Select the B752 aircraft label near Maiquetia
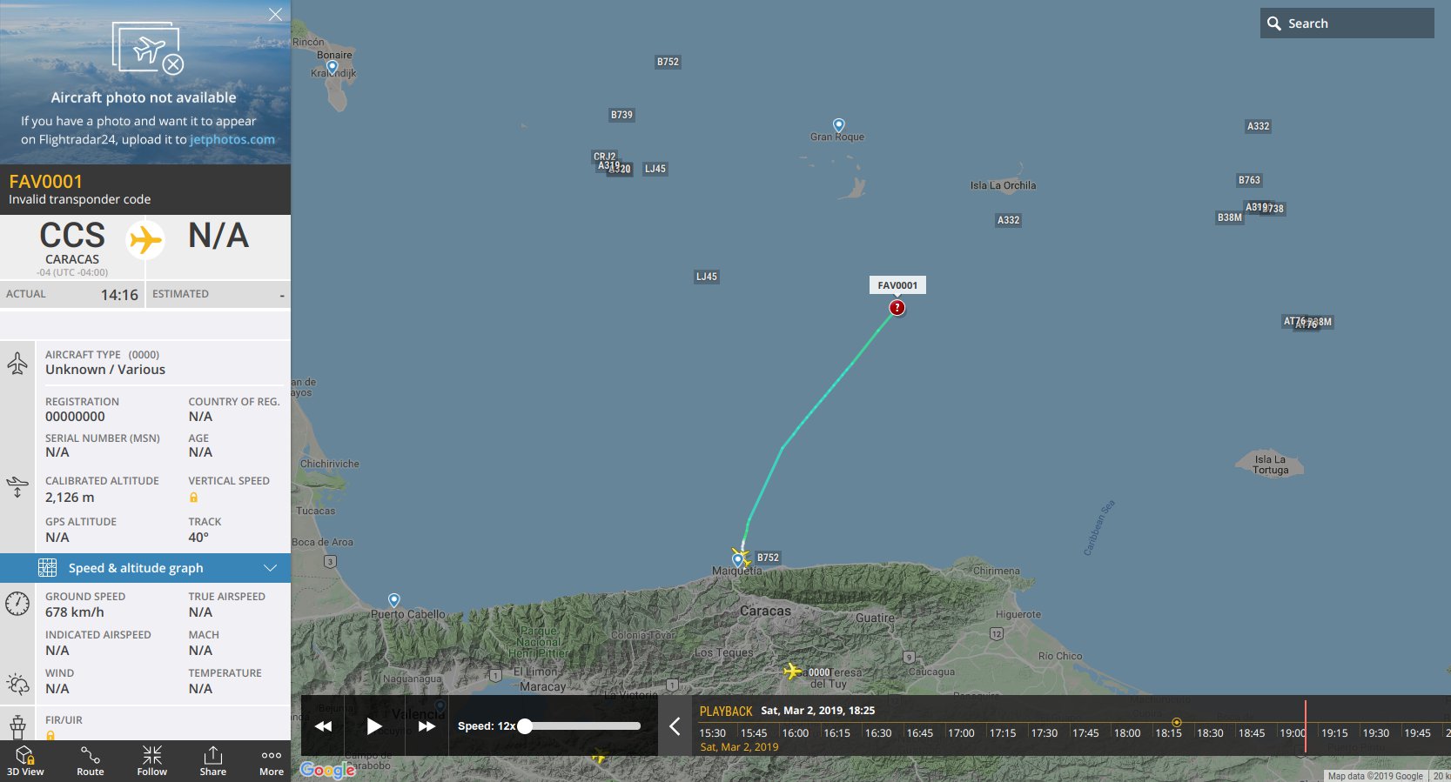The height and width of the screenshot is (782, 1451). tap(768, 558)
